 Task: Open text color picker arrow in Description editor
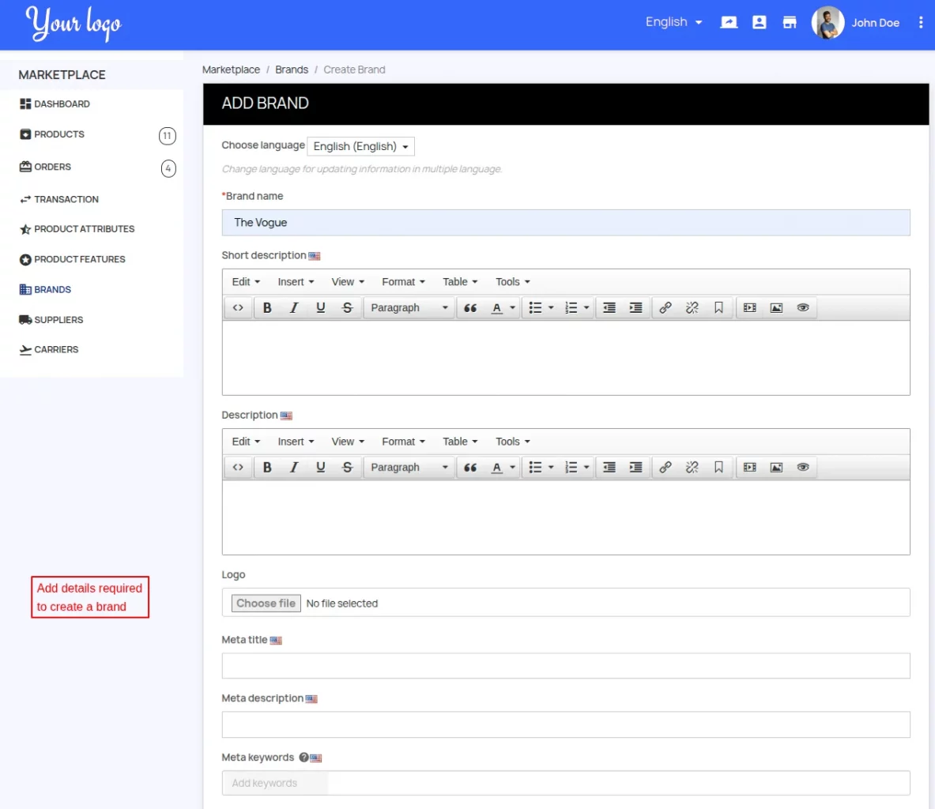(512, 468)
